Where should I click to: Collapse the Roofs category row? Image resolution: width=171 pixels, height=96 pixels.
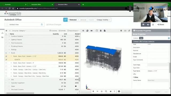(x=9, y=53)
